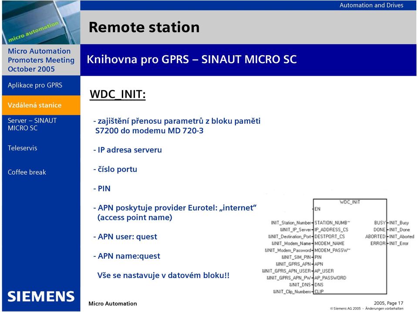Image resolution: width=418 pixels, height=312 pixels.
Task: Go to Server – SINAUT MICRO SC
Action: [32, 124]
